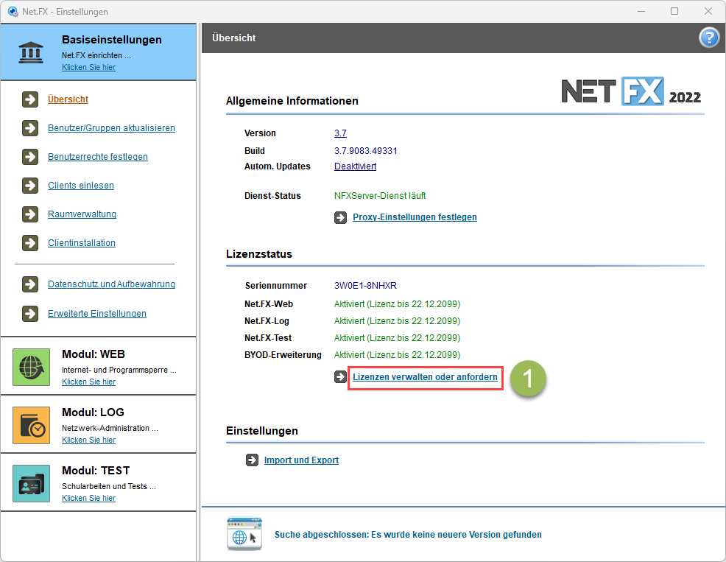Click the 'Netzwerk-Administration ...' description
This screenshot has width=726, height=562.
pyautogui.click(x=110, y=428)
